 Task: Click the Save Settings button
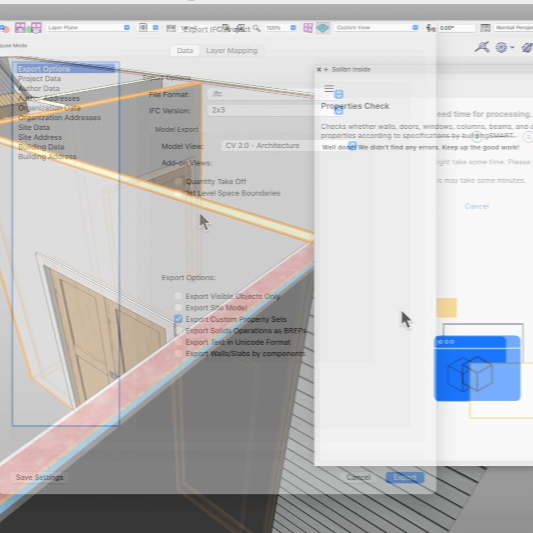coord(39,477)
